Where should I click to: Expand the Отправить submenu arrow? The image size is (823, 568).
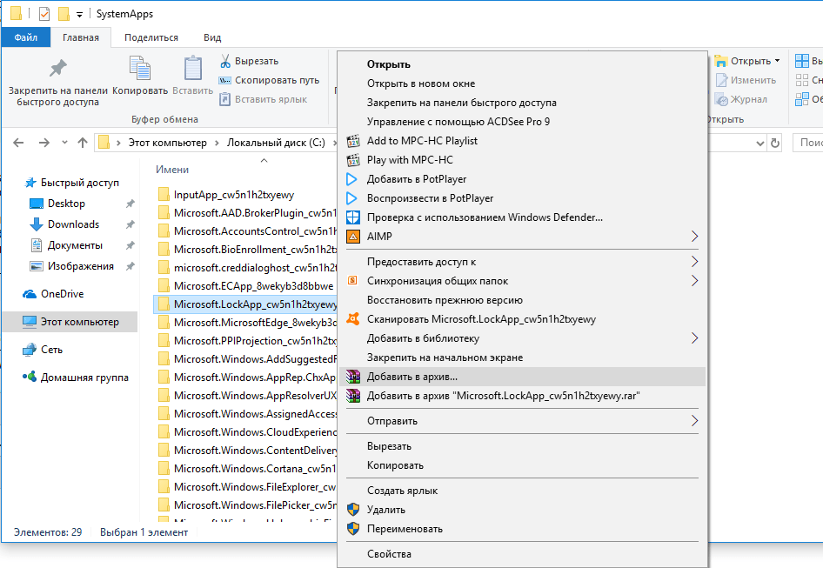point(694,420)
